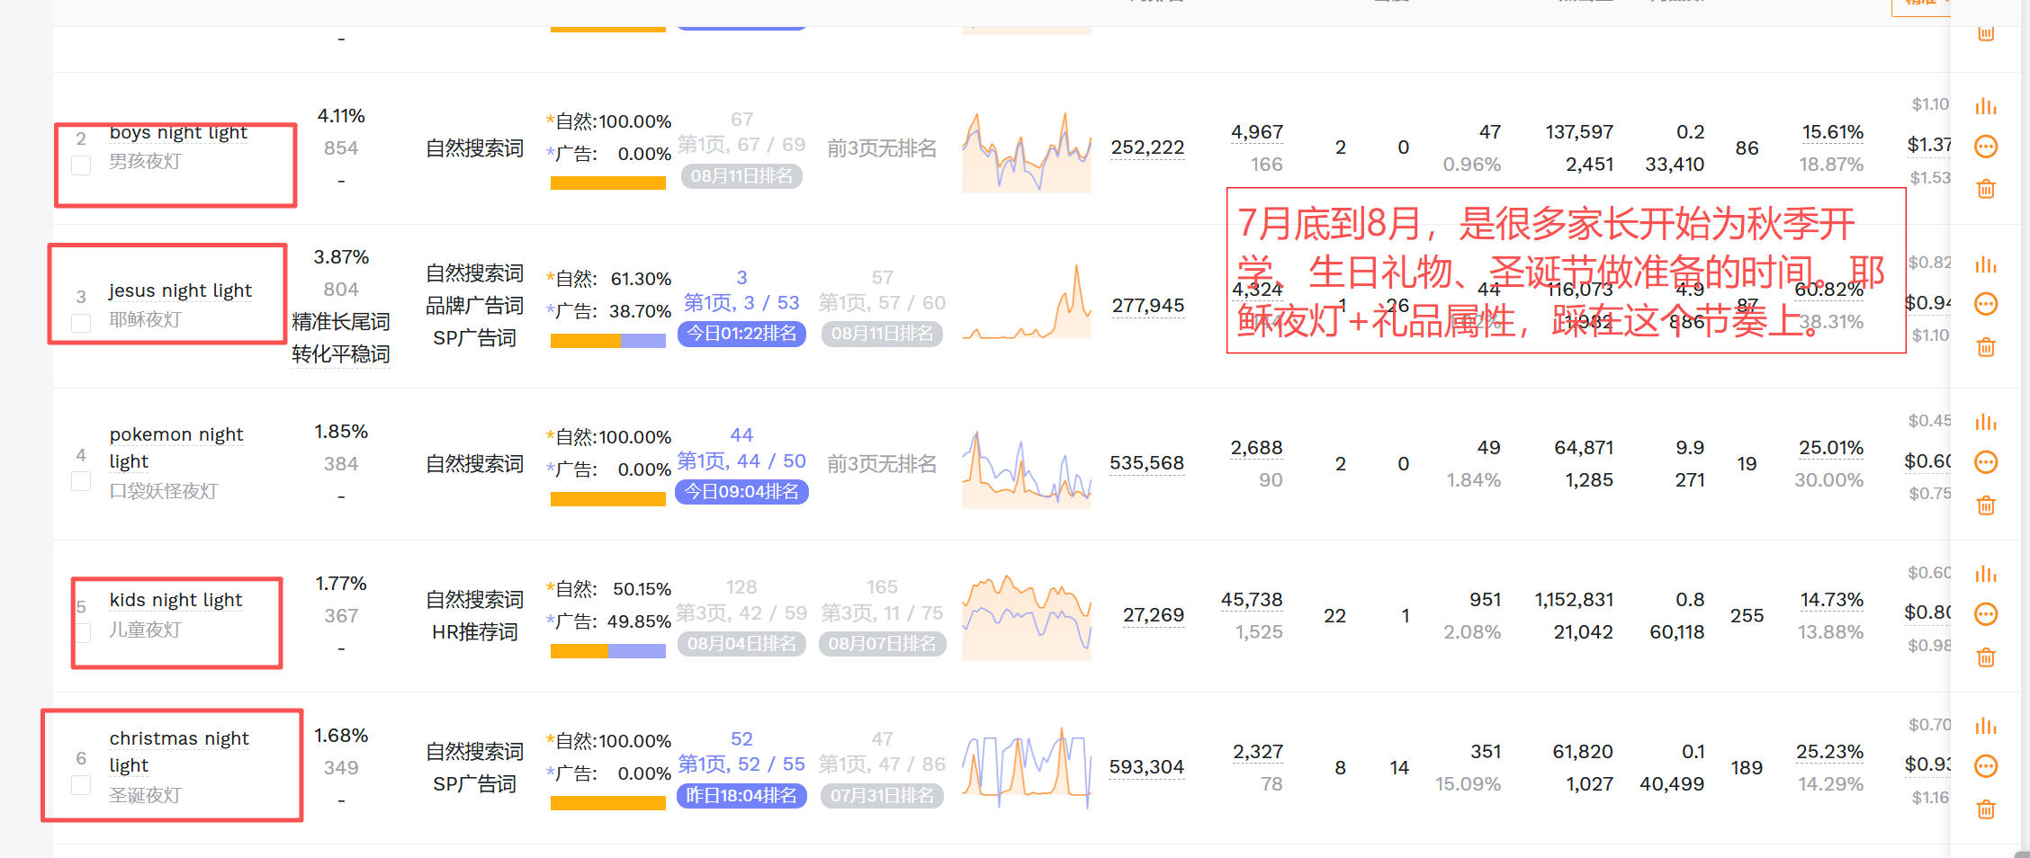Image resolution: width=2030 pixels, height=858 pixels.
Task: Delete boys night light keyword via trash icon
Action: pyautogui.click(x=1986, y=189)
